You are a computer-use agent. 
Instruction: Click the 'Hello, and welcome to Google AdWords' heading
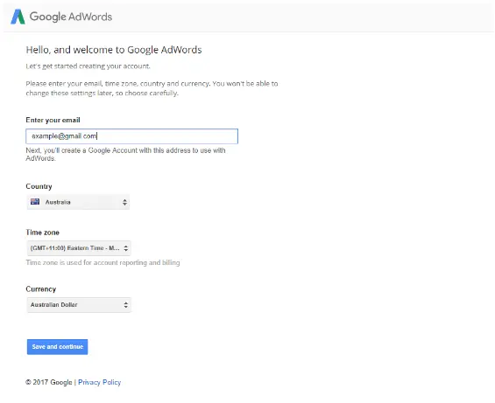(114, 50)
